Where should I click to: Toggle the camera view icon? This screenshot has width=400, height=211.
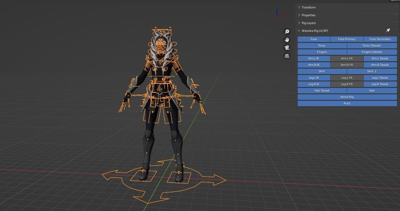(287, 48)
